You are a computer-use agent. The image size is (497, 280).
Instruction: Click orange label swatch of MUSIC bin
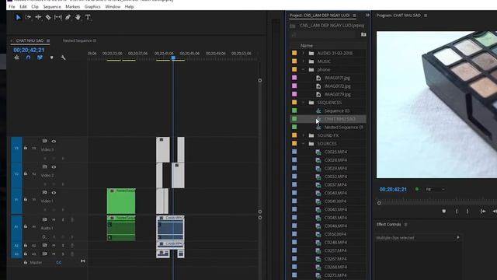click(294, 61)
